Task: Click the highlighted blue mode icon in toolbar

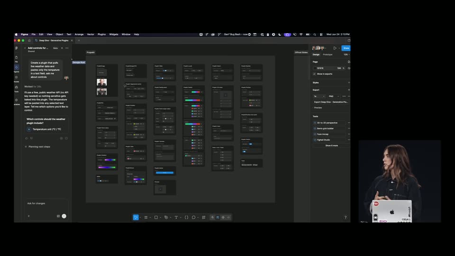Action: click(218, 218)
